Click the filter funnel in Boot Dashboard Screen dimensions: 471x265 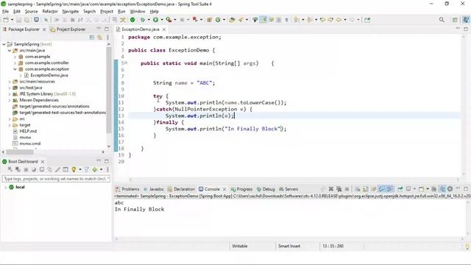coord(87,169)
